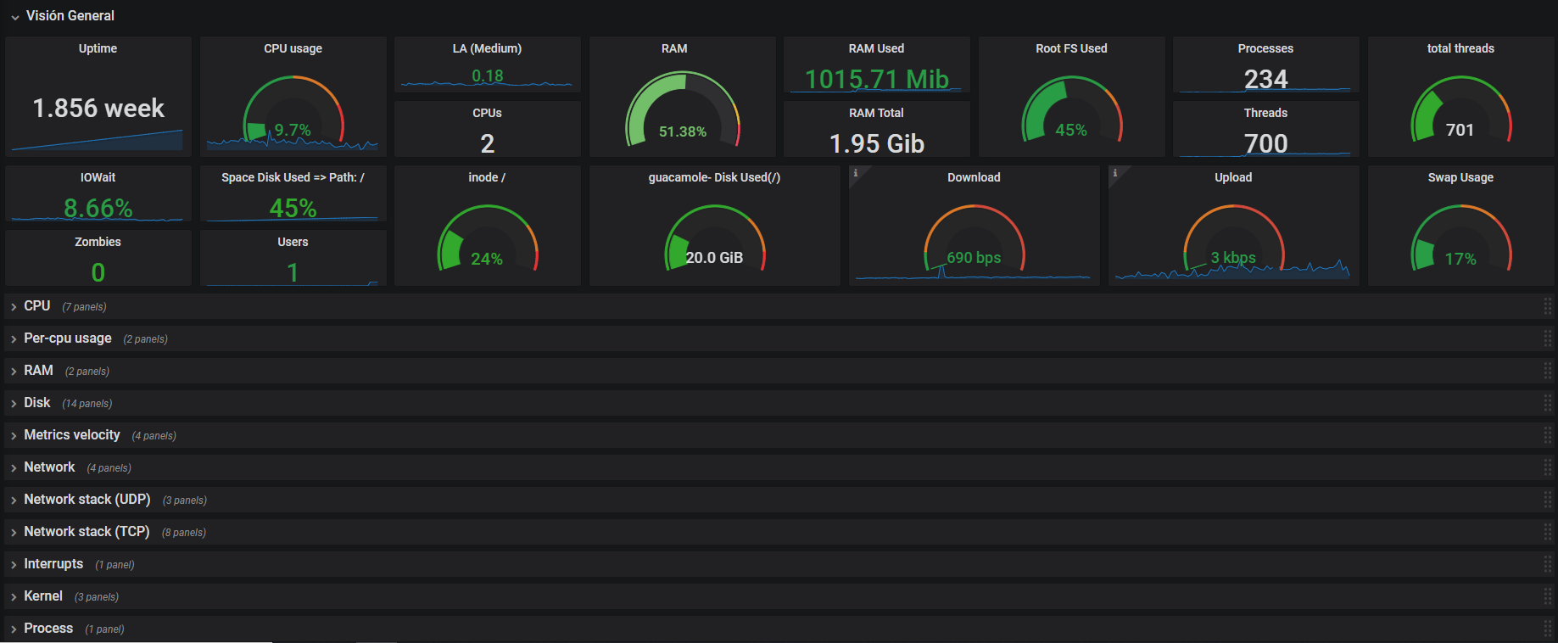
Task: Open the inode / panel title
Action: coord(487,177)
